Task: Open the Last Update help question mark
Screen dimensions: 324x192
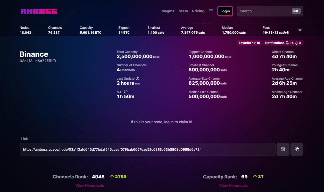Action: point(138,78)
